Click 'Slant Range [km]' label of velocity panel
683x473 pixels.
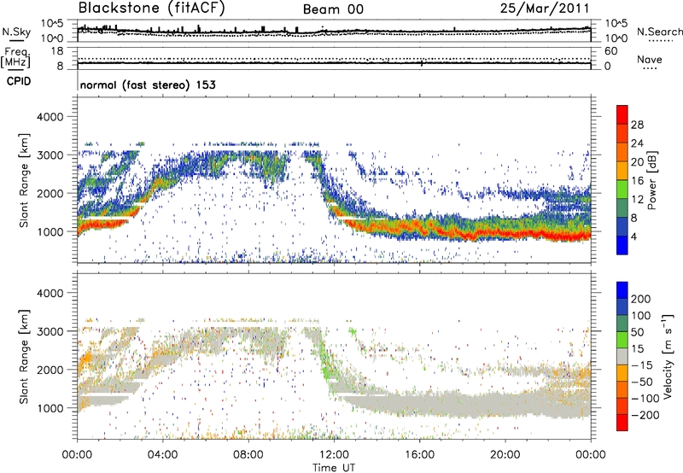pyautogui.click(x=24, y=357)
